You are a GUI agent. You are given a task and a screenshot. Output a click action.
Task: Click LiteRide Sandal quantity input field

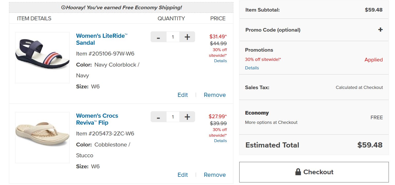tap(173, 37)
